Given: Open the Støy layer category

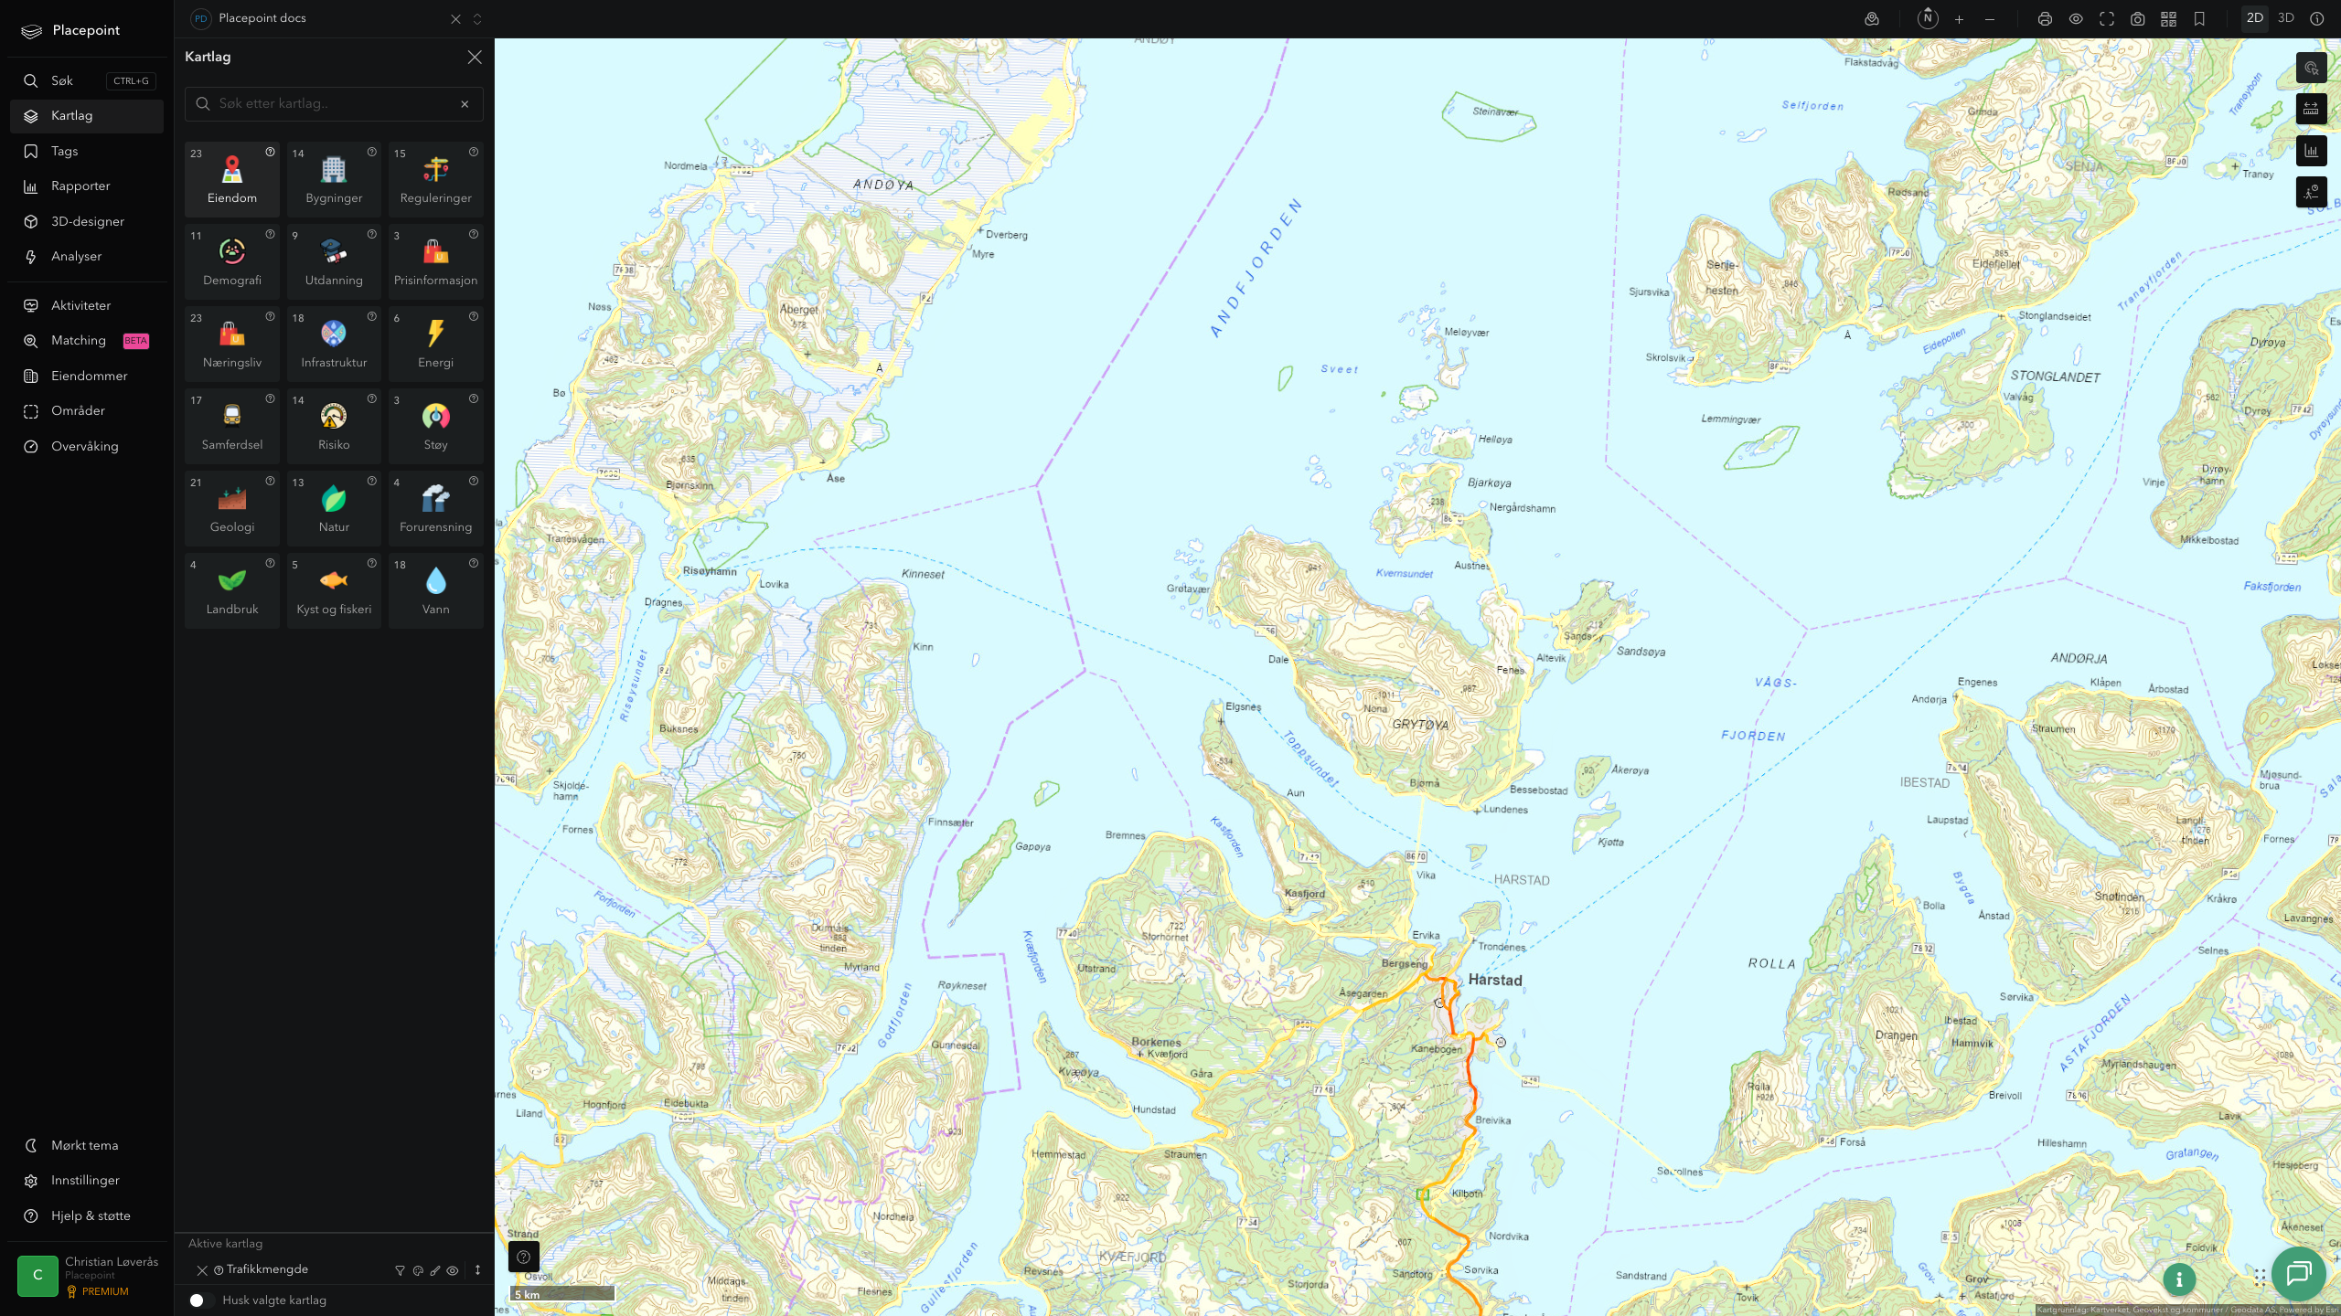Looking at the screenshot, I should pyautogui.click(x=436, y=426).
